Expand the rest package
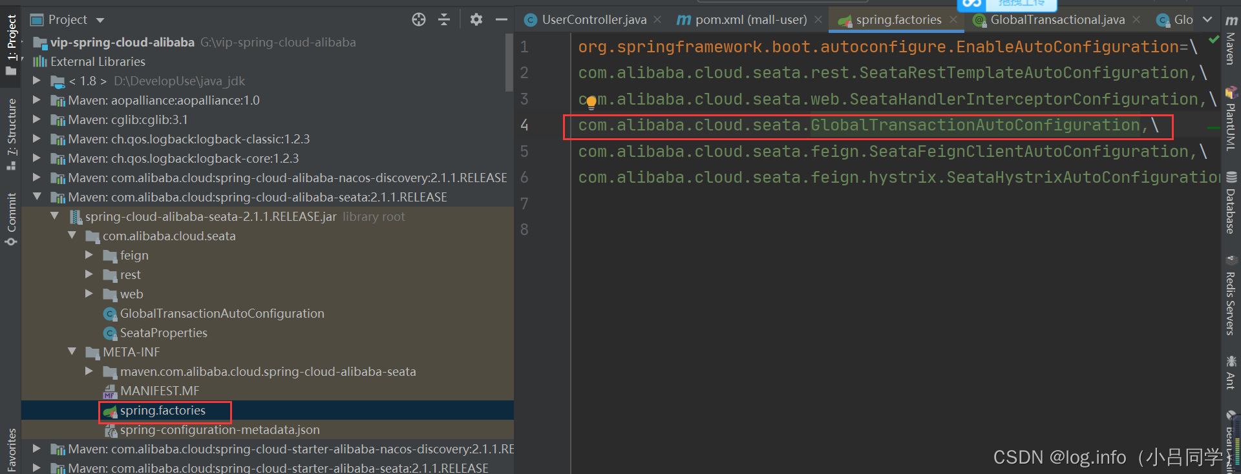 pyautogui.click(x=89, y=274)
